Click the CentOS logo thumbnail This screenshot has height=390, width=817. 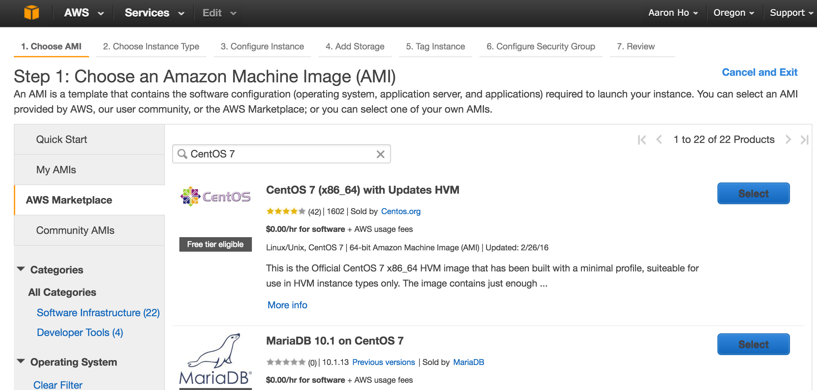coord(215,196)
